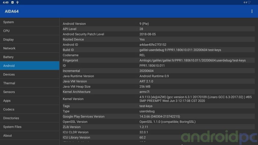Select the value '9 (Pie)'
The image size is (258, 145).
[x=144, y=24]
